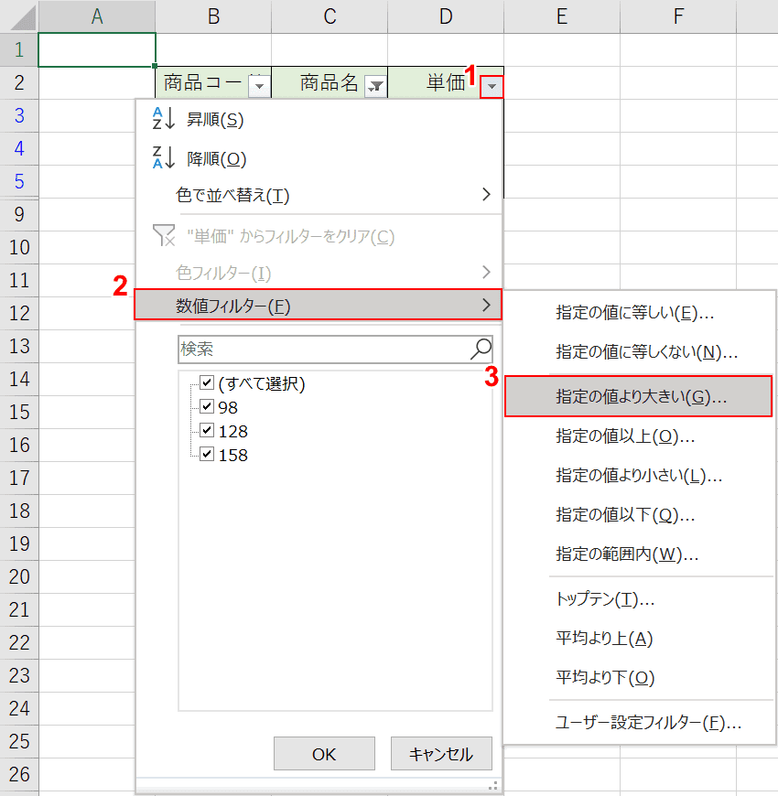Image resolution: width=778 pixels, height=796 pixels.
Task: Select row 16 header
Action: 19,446
